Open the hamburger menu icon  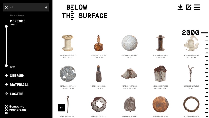click(x=197, y=7)
